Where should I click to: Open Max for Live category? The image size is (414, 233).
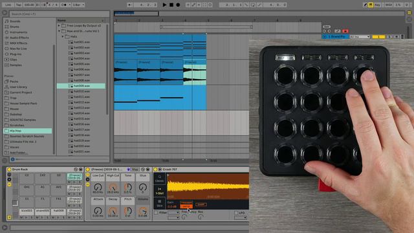pos(18,49)
